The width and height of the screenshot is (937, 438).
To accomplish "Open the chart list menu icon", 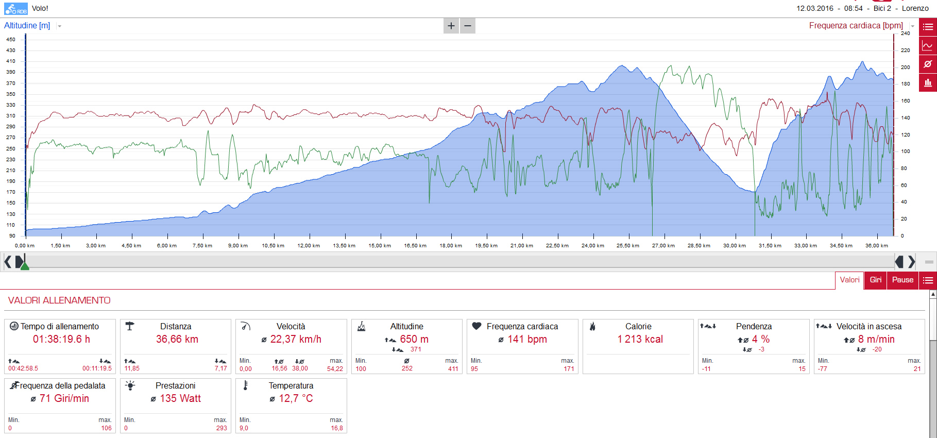I will (x=928, y=27).
